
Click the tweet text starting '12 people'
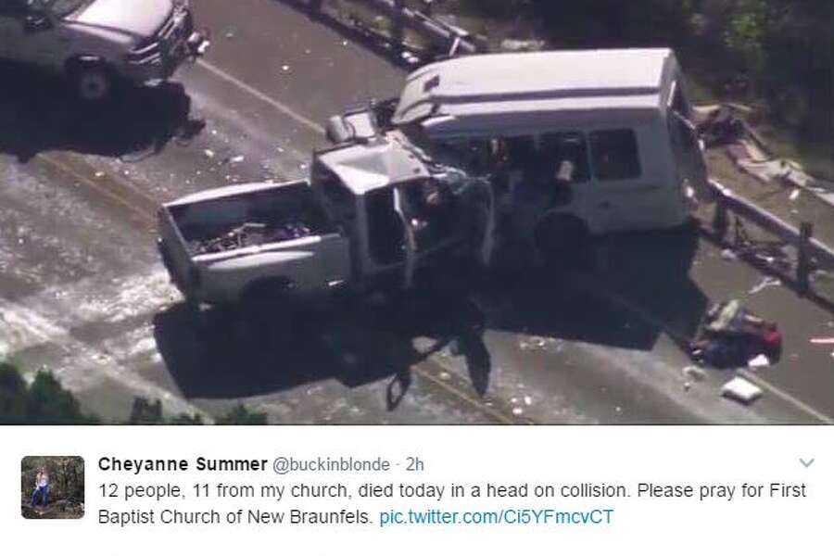click(x=452, y=503)
